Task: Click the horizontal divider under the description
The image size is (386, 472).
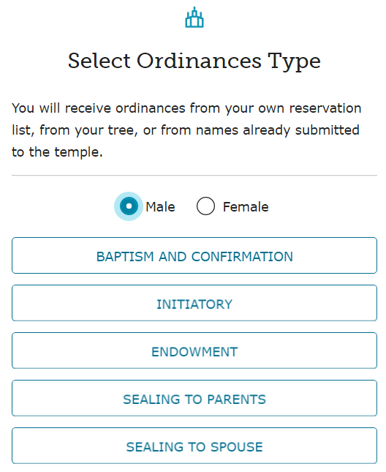Action: click(194, 175)
